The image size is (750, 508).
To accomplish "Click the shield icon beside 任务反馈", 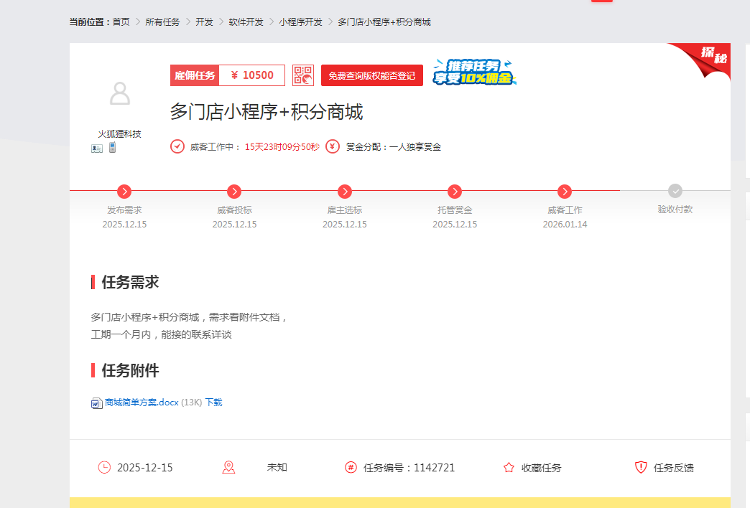I will (x=641, y=467).
